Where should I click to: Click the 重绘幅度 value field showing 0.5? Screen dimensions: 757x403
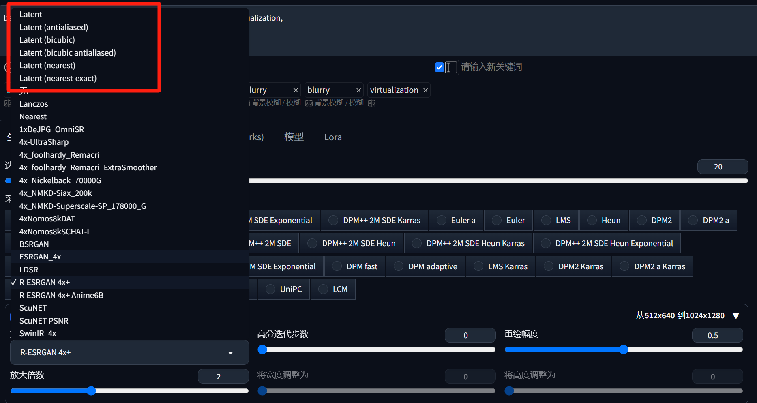pyautogui.click(x=717, y=335)
